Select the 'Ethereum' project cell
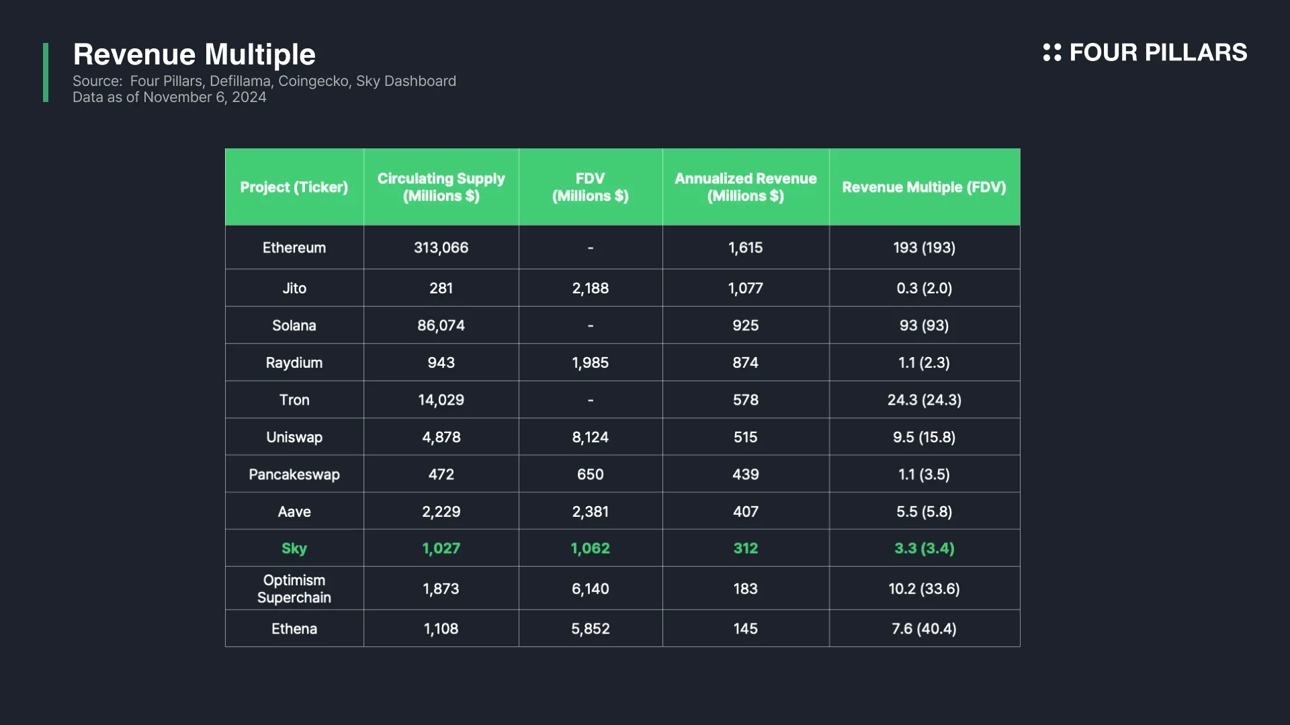Screen dimensions: 1290x725 294,248
